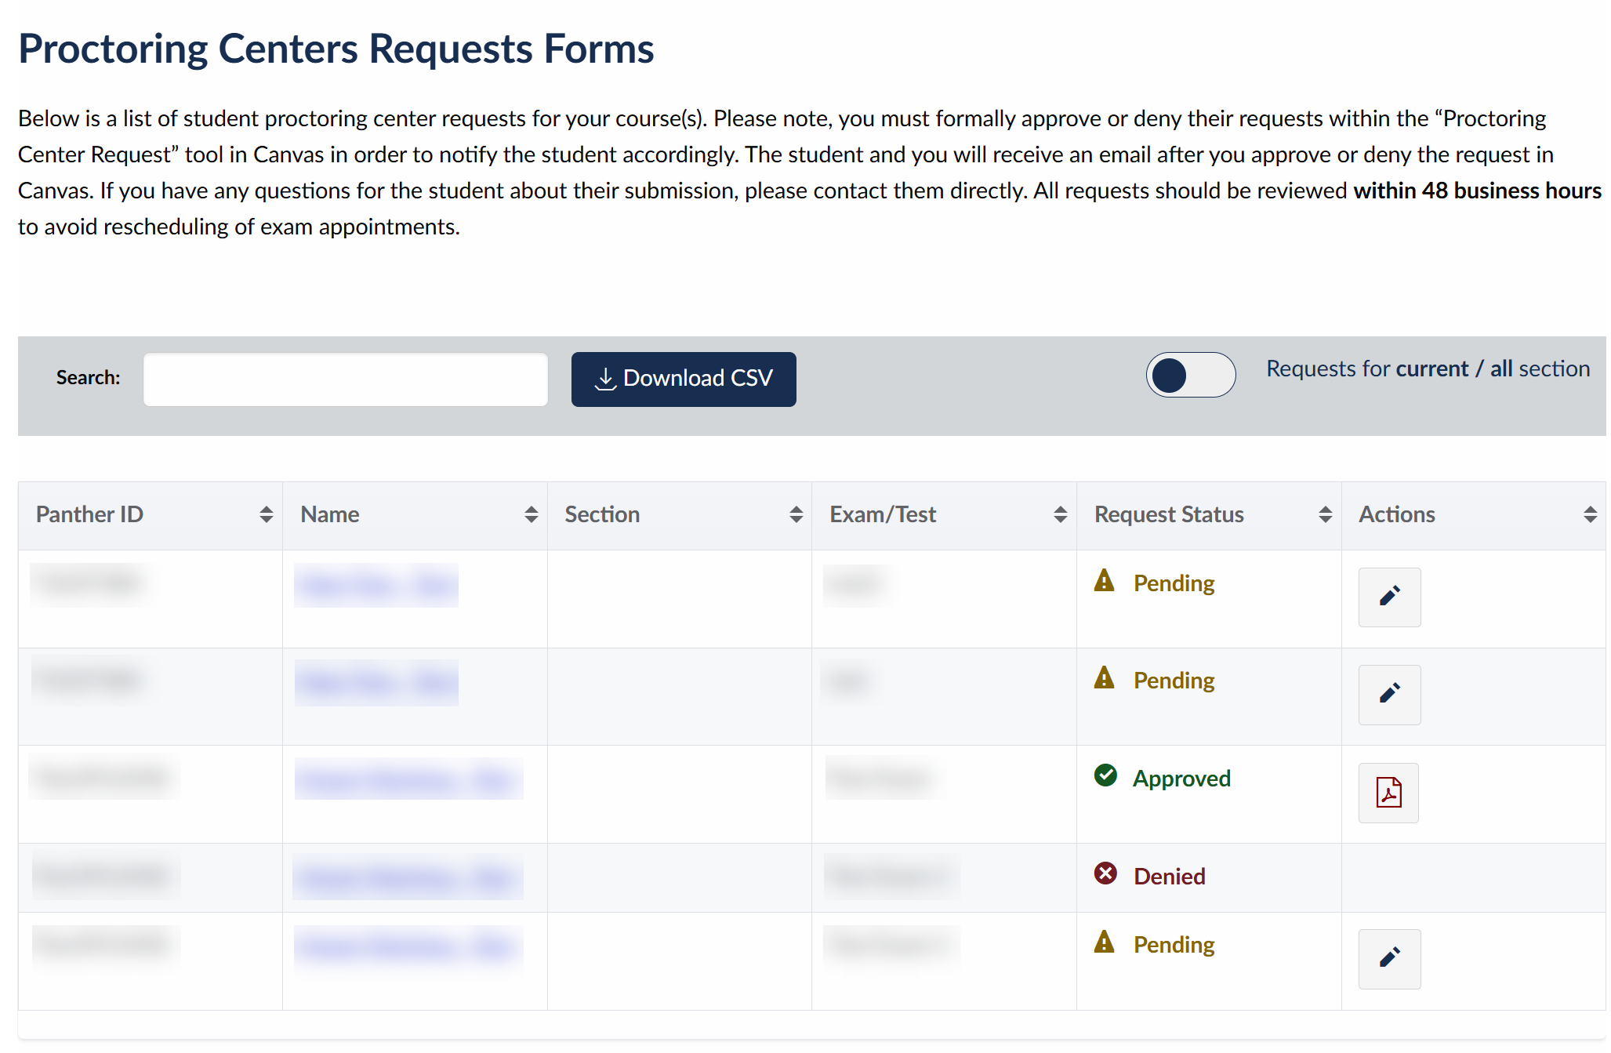Image resolution: width=1611 pixels, height=1053 pixels.
Task: Edit the second pending request
Action: pos(1388,695)
